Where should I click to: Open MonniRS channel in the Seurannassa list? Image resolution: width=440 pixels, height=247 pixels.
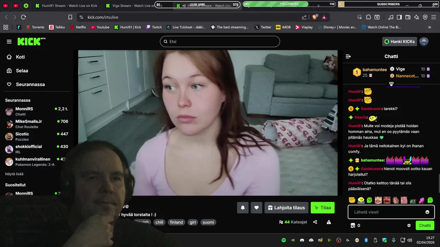pyautogui.click(x=36, y=111)
